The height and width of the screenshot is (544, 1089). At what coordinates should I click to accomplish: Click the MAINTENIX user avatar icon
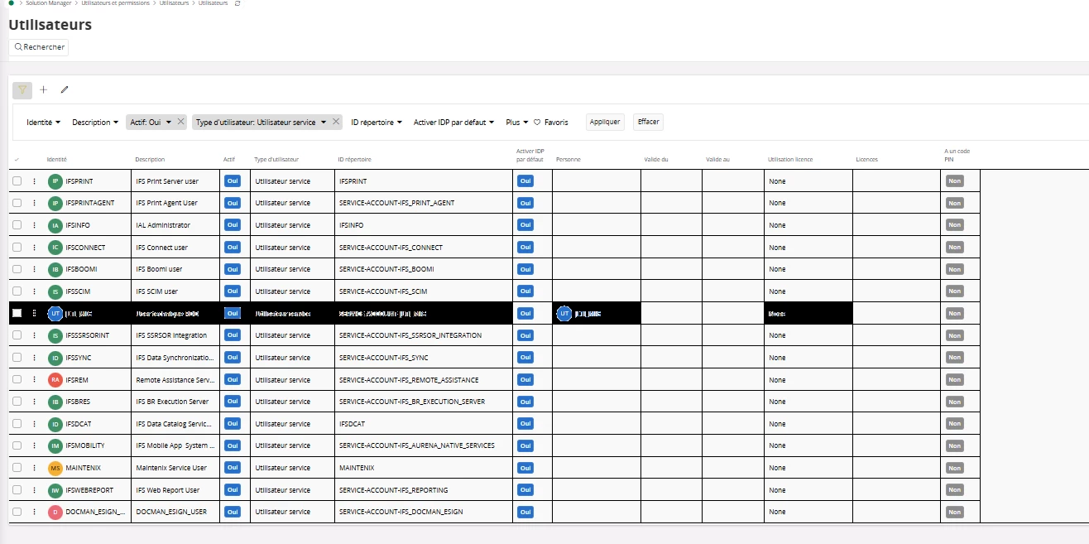55,468
